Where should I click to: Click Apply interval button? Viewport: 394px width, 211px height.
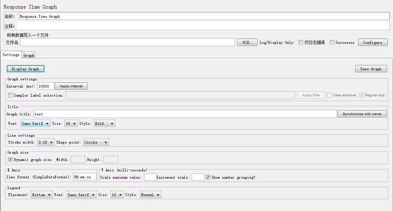[71, 86]
